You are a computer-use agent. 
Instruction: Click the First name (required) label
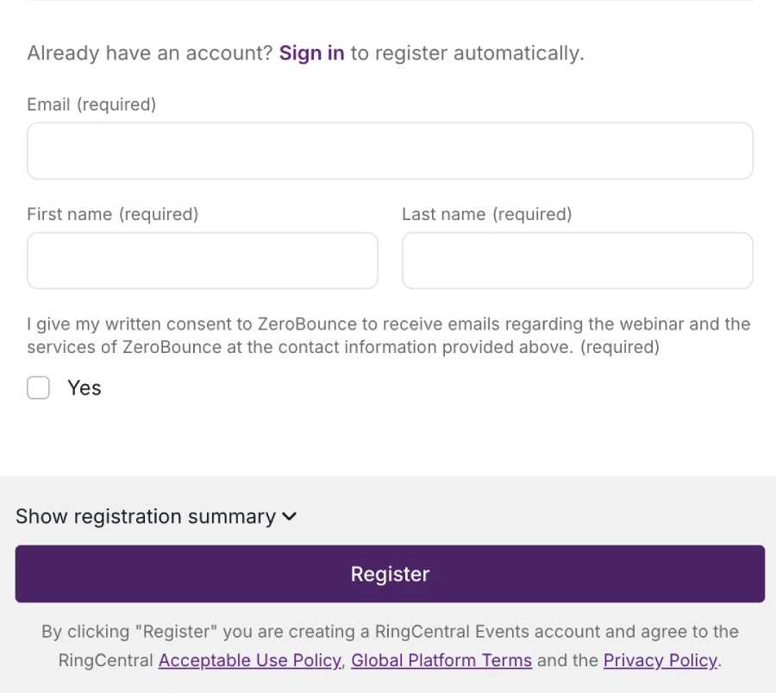[113, 214]
